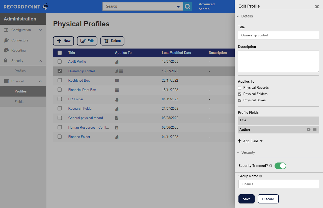Click the box icon in Ownership control row
The height and width of the screenshot is (208, 323).
click(121, 71)
